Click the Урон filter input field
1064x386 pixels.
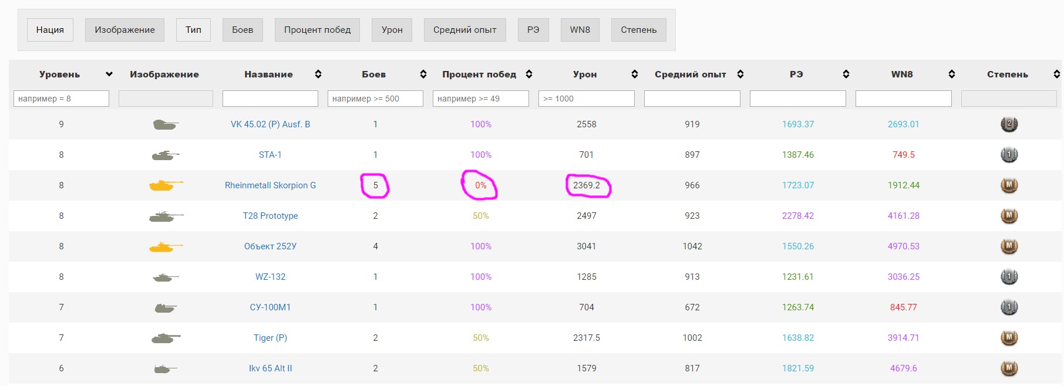586,99
